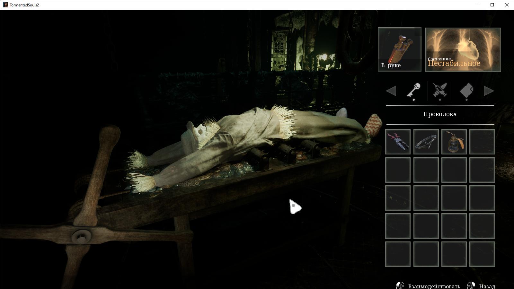The height and width of the screenshot is (289, 514).
Task: Click the equipped weapon slot labeled В руке
Action: (400, 49)
